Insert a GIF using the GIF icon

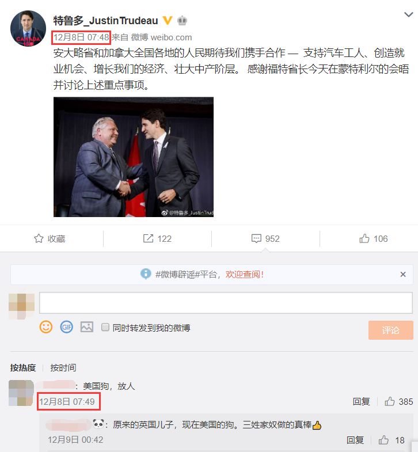pos(66,327)
